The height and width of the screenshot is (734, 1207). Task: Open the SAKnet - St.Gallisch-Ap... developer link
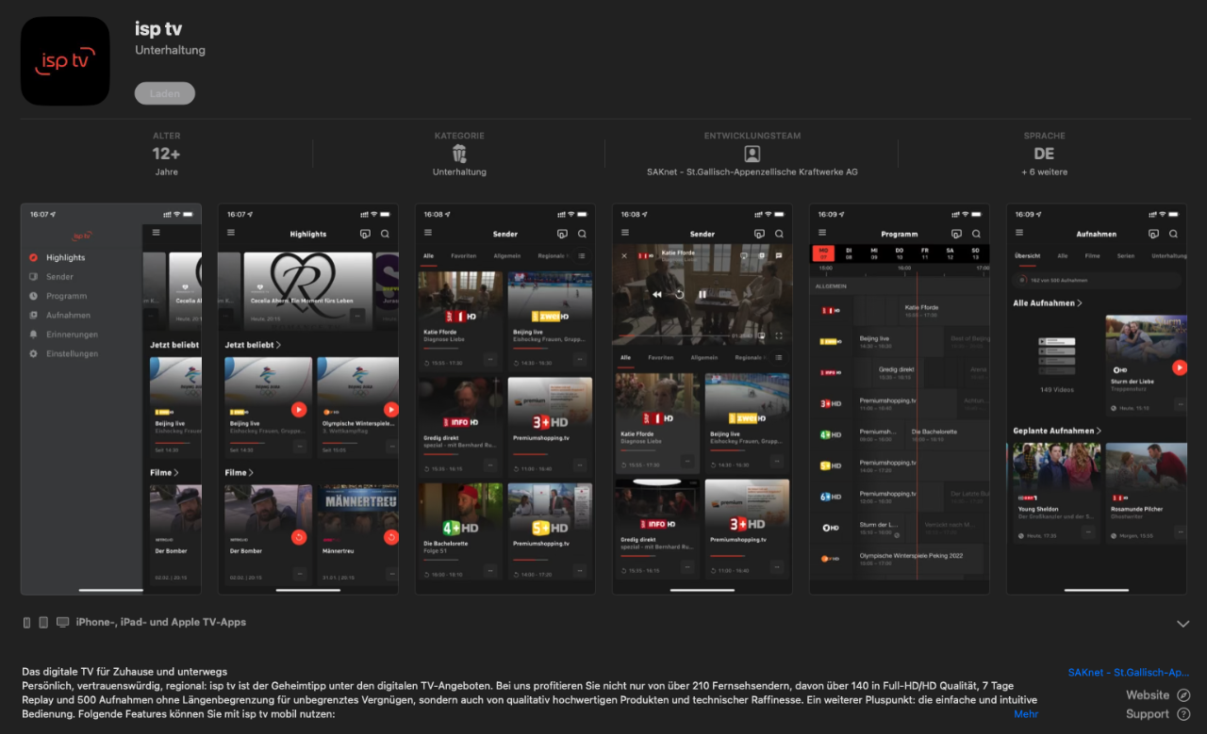tap(1129, 673)
